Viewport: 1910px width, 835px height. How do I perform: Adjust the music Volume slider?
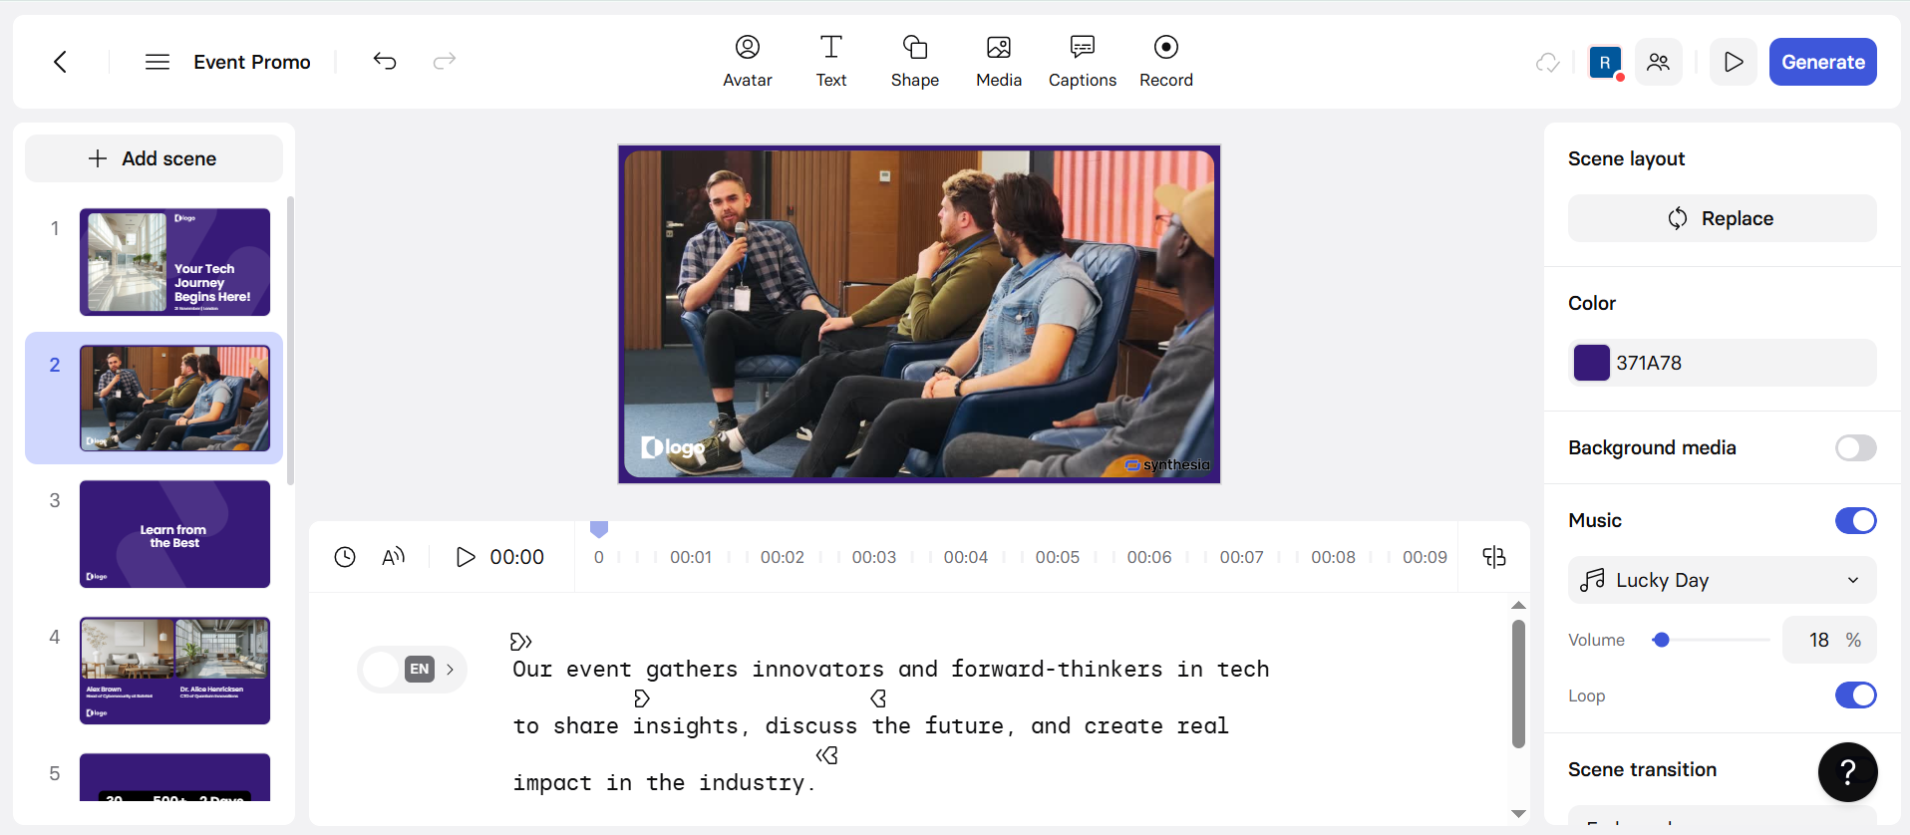point(1661,640)
